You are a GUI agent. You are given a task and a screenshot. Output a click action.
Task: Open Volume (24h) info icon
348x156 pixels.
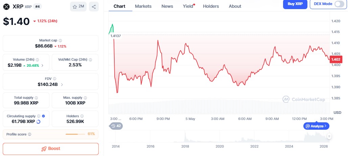(37, 60)
